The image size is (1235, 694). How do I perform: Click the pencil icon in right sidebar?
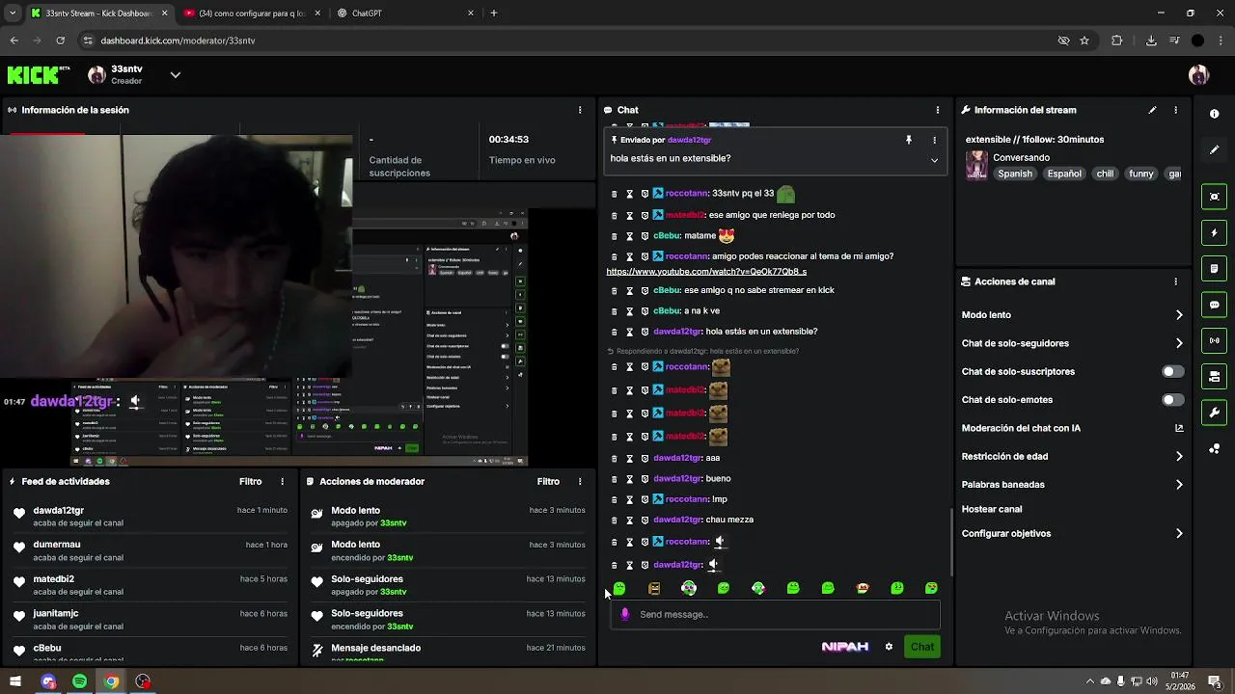point(1214,149)
